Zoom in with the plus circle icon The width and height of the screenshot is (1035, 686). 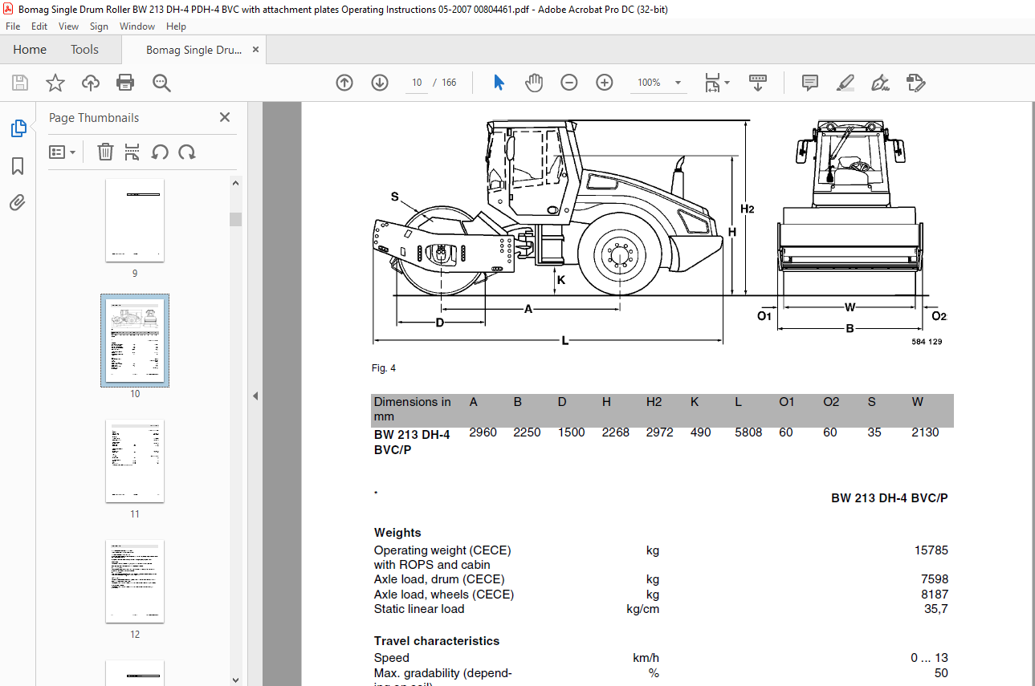point(605,83)
